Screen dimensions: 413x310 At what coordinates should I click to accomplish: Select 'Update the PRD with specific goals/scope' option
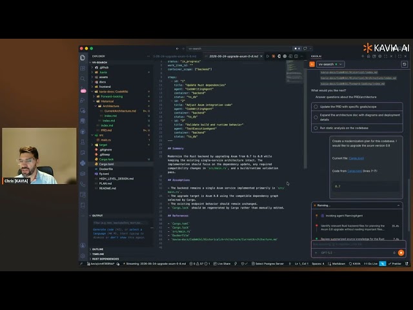point(357,107)
